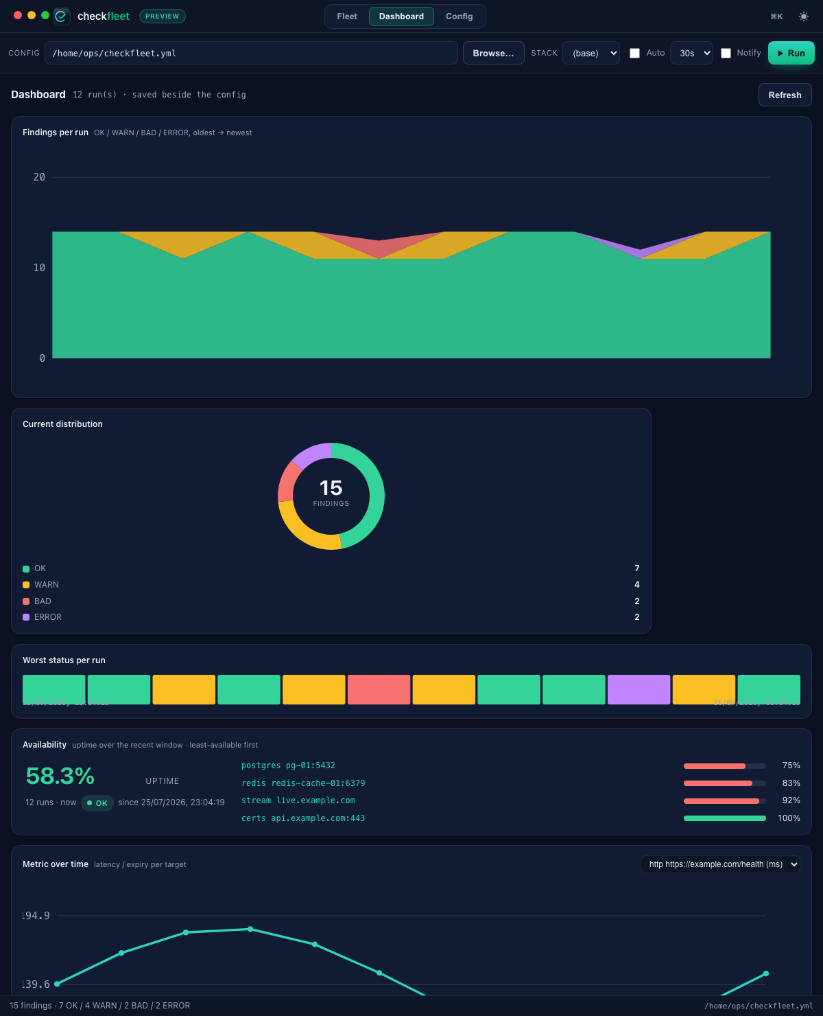Click the 75% postgres availability bar

[725, 765]
